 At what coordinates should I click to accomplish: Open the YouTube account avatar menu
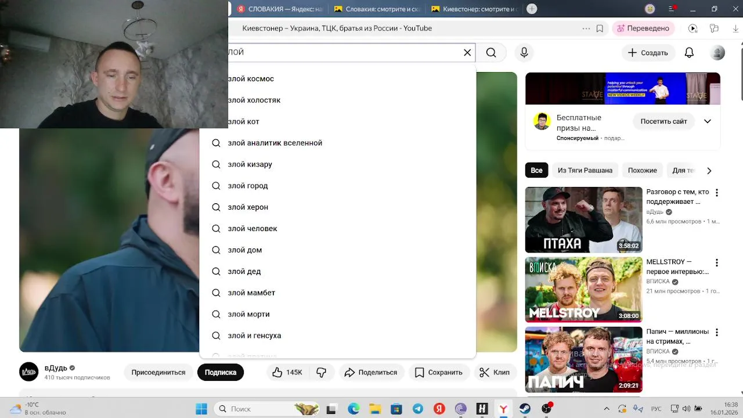[x=718, y=52]
